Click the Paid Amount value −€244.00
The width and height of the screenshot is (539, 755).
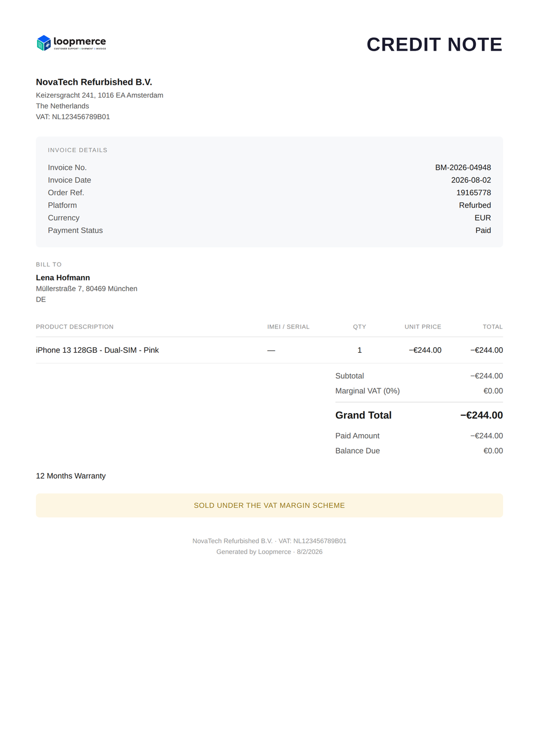[x=487, y=436]
